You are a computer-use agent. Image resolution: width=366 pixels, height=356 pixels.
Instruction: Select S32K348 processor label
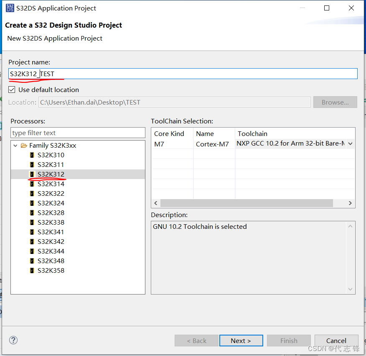[51, 261]
